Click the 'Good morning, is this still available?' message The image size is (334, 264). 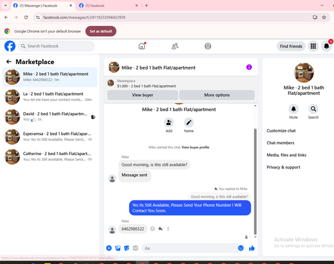154,165
